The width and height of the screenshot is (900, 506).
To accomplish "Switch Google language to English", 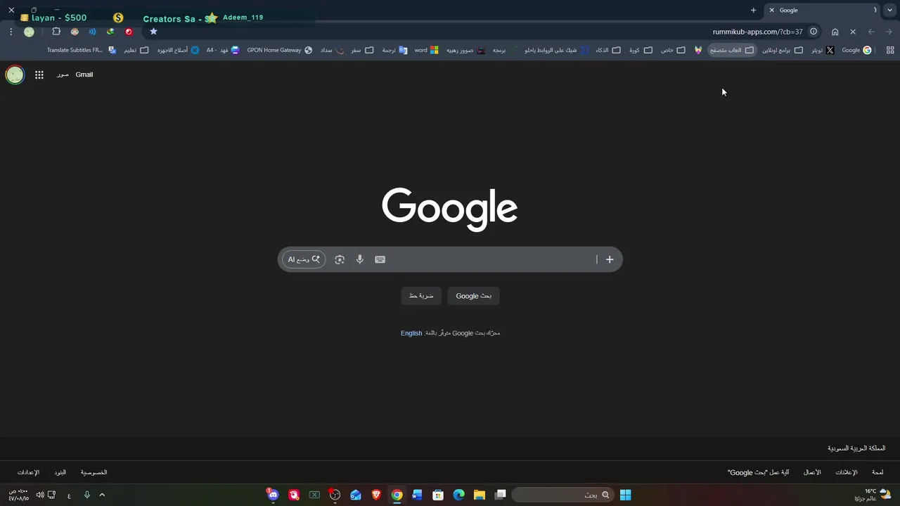I will point(411,333).
